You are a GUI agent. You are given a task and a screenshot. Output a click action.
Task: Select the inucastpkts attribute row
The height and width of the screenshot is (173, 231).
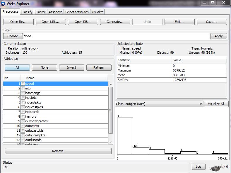click(x=56, y=103)
